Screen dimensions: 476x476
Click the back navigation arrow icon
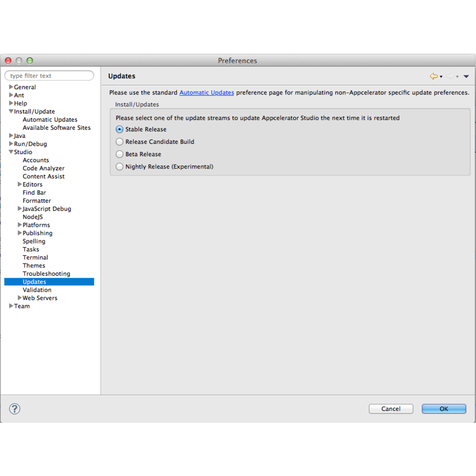tap(433, 76)
